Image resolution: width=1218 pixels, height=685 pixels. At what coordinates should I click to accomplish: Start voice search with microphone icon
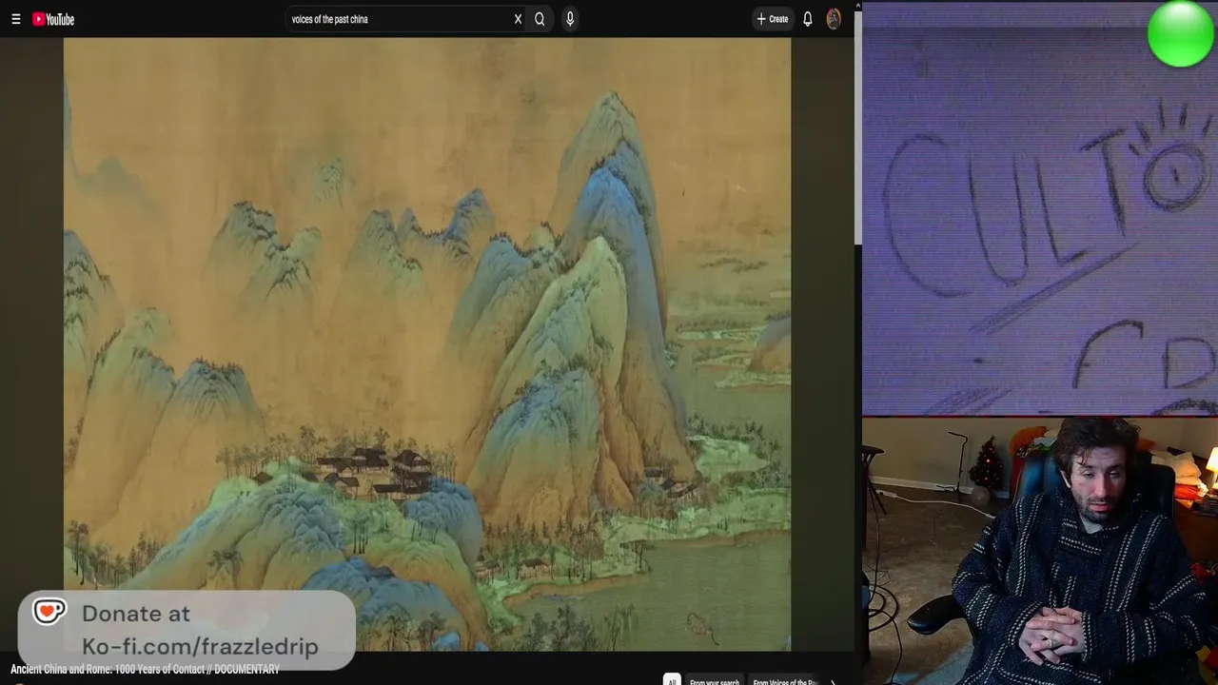coord(570,19)
